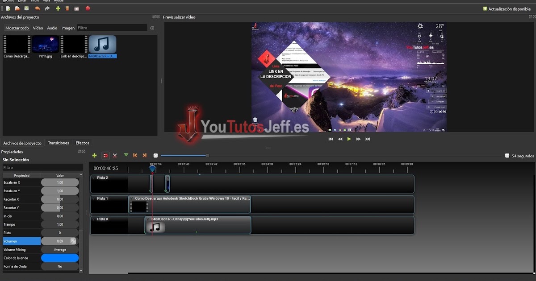The width and height of the screenshot is (536, 281).
Task: Add a marker with the green arrow
Action: click(126, 155)
